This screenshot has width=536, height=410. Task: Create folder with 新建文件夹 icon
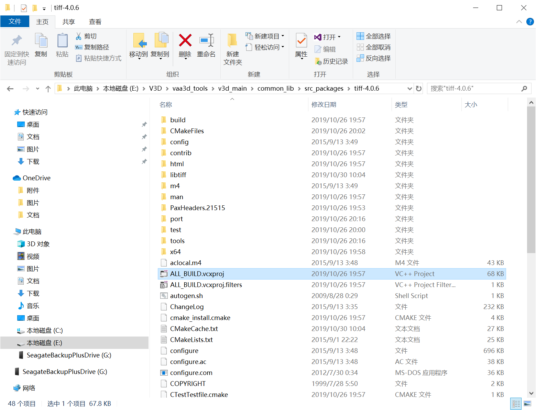[x=232, y=48]
